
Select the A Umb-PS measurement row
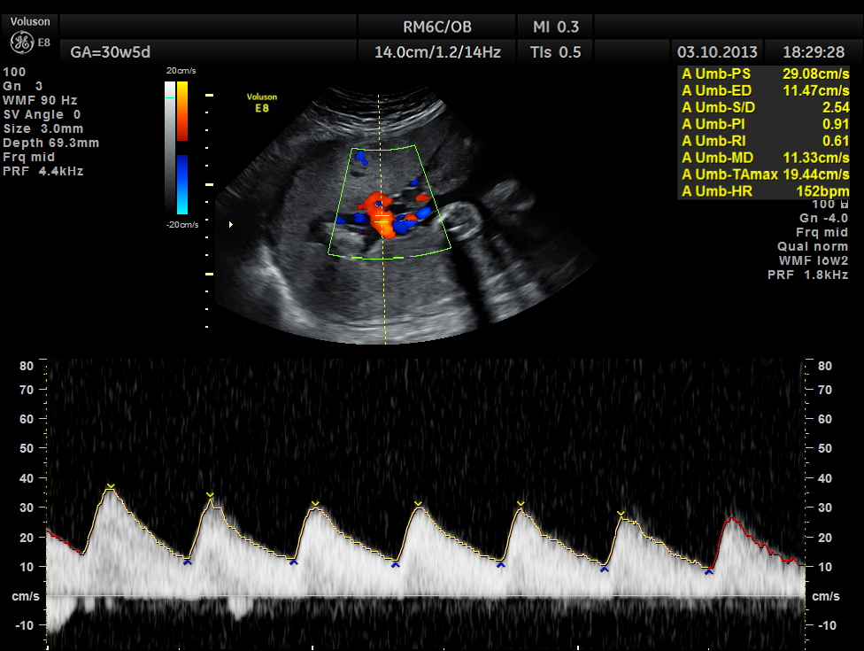click(x=765, y=74)
